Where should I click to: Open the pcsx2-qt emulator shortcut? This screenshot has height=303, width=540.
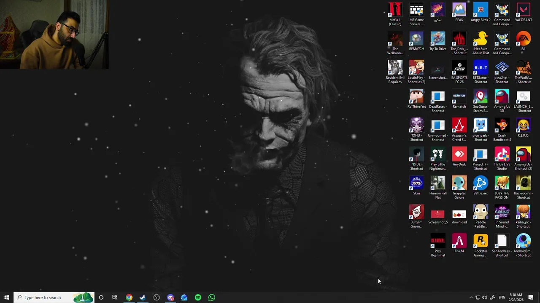click(502, 72)
